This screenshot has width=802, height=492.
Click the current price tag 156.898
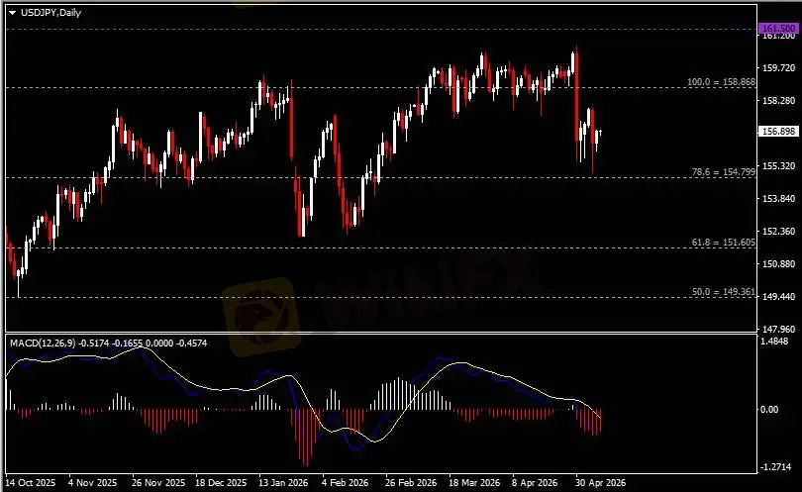[777, 132]
